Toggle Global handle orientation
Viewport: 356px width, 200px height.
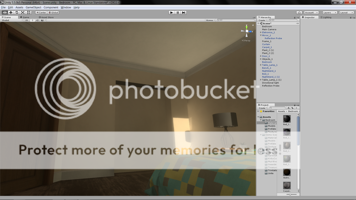click(x=54, y=12)
